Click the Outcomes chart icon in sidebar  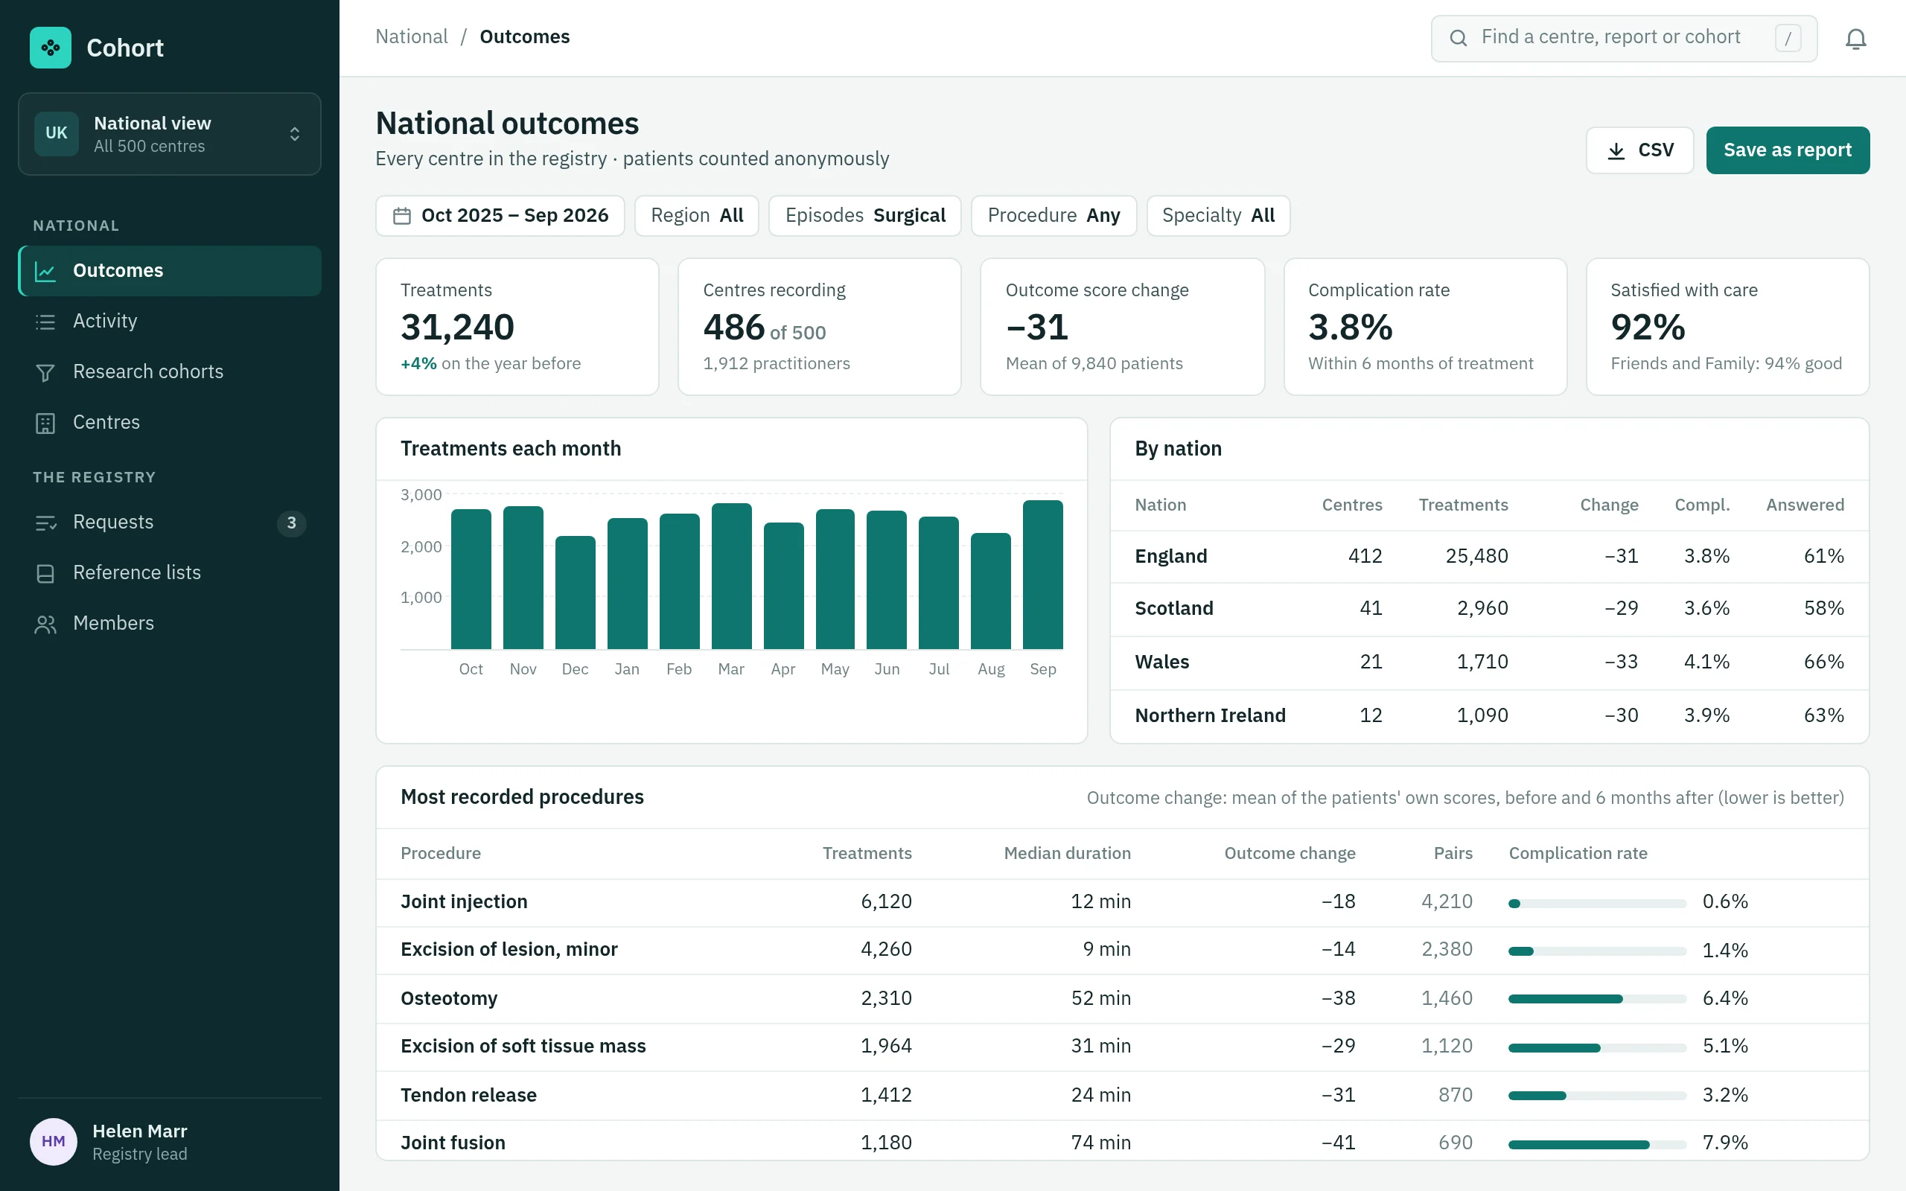point(45,272)
